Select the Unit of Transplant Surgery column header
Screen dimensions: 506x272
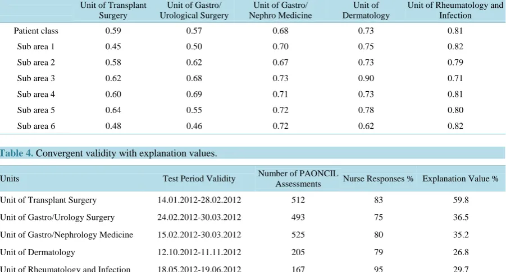(x=113, y=10)
